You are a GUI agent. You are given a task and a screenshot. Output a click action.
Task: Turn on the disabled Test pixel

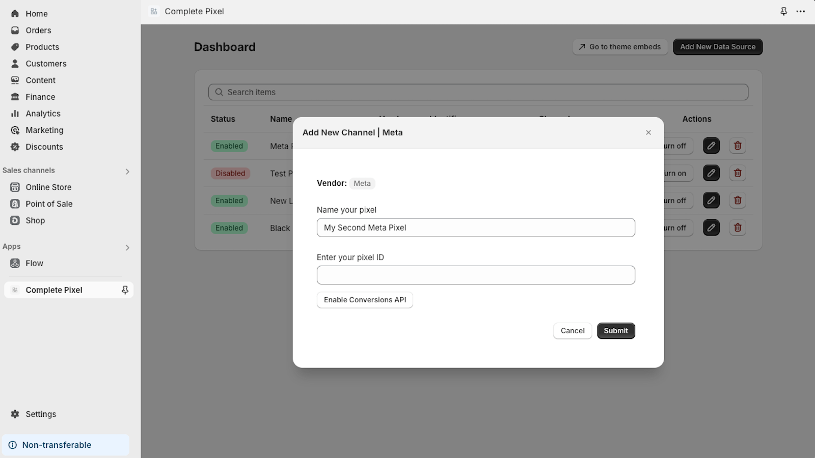pyautogui.click(x=677, y=173)
